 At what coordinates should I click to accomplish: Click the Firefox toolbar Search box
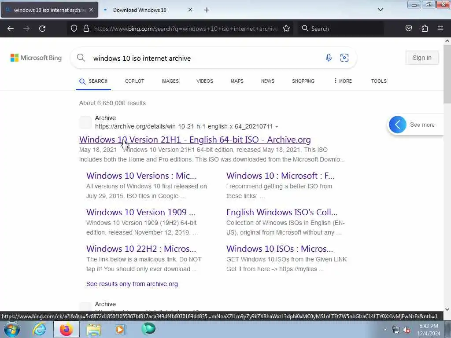coord(341,29)
